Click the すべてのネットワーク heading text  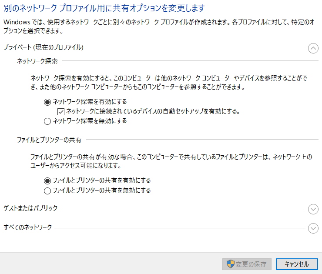point(28,227)
